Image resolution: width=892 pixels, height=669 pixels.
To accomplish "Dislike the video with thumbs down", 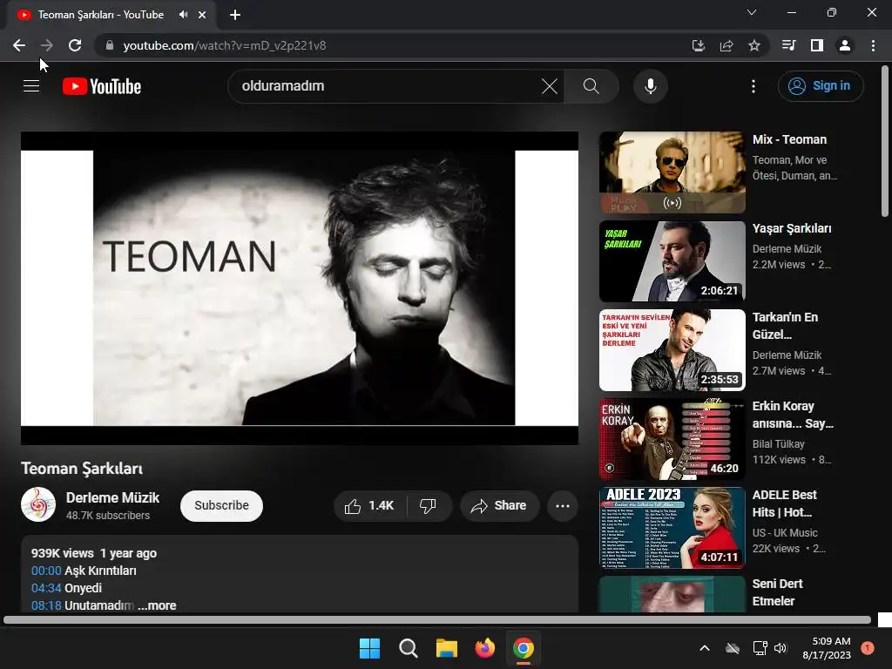I will point(428,506).
